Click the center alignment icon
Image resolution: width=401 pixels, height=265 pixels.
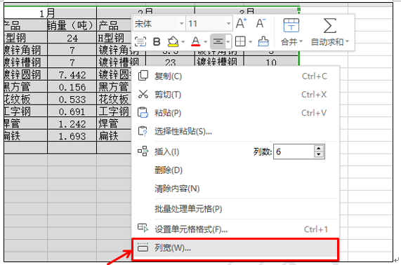click(x=218, y=41)
